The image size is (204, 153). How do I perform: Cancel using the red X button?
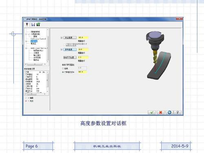click(160, 112)
